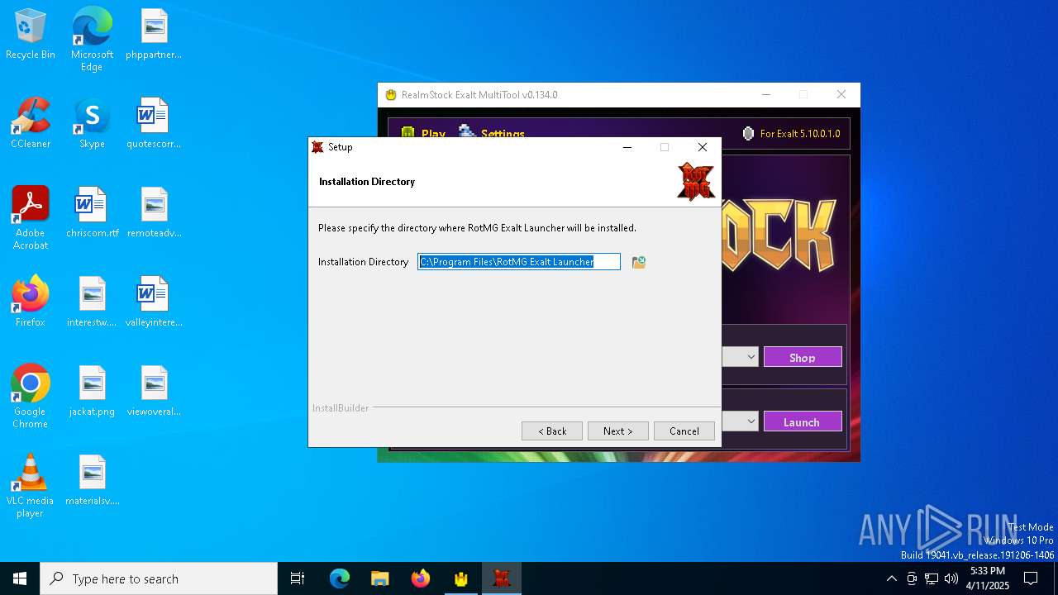The width and height of the screenshot is (1058, 595).
Task: Open taskbar clock showing 5:33 PM
Action: 987,578
